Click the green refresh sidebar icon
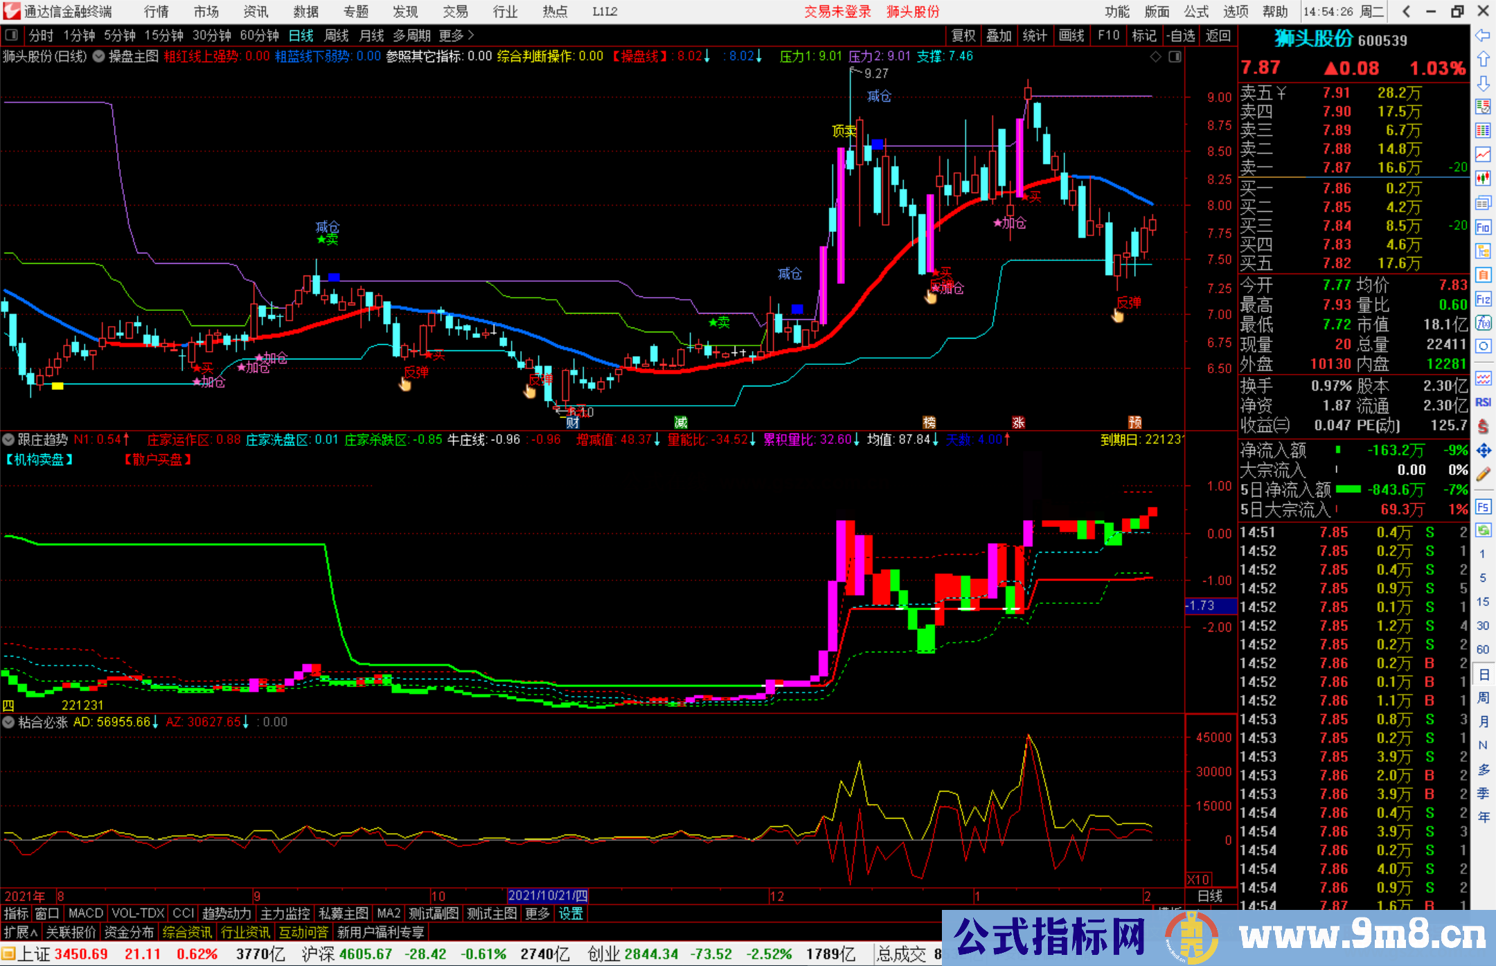 coord(1483,530)
